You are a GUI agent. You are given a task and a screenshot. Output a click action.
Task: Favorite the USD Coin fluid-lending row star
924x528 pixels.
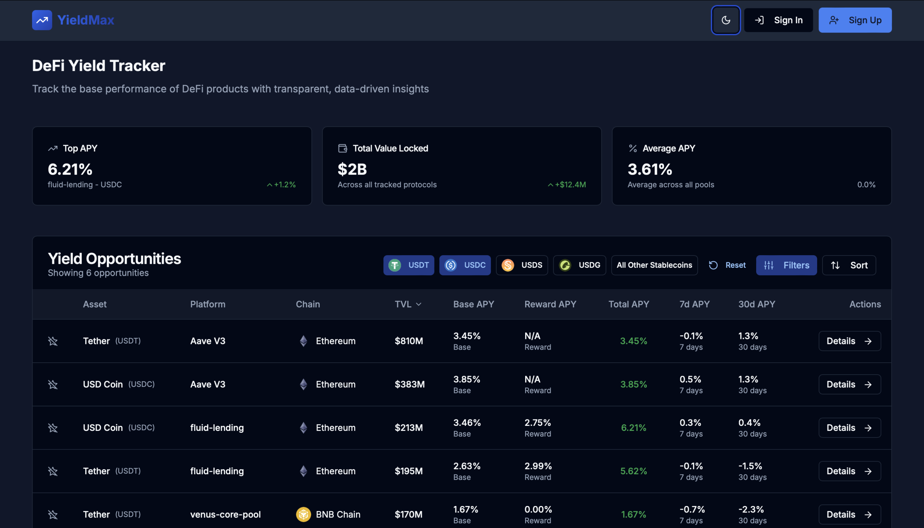(x=53, y=428)
